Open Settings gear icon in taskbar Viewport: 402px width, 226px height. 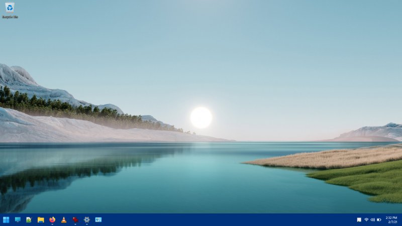tap(87, 219)
